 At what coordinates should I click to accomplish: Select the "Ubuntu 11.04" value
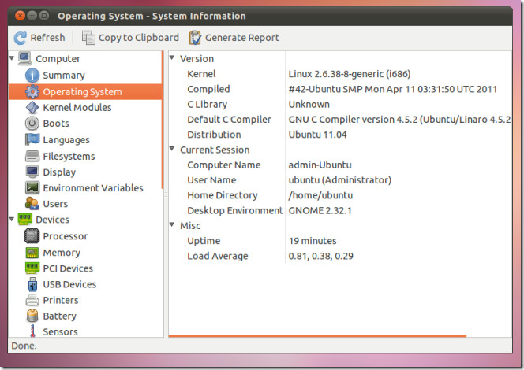pyautogui.click(x=317, y=135)
